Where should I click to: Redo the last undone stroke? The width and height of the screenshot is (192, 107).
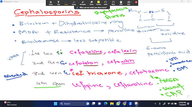click(x=113, y=3)
